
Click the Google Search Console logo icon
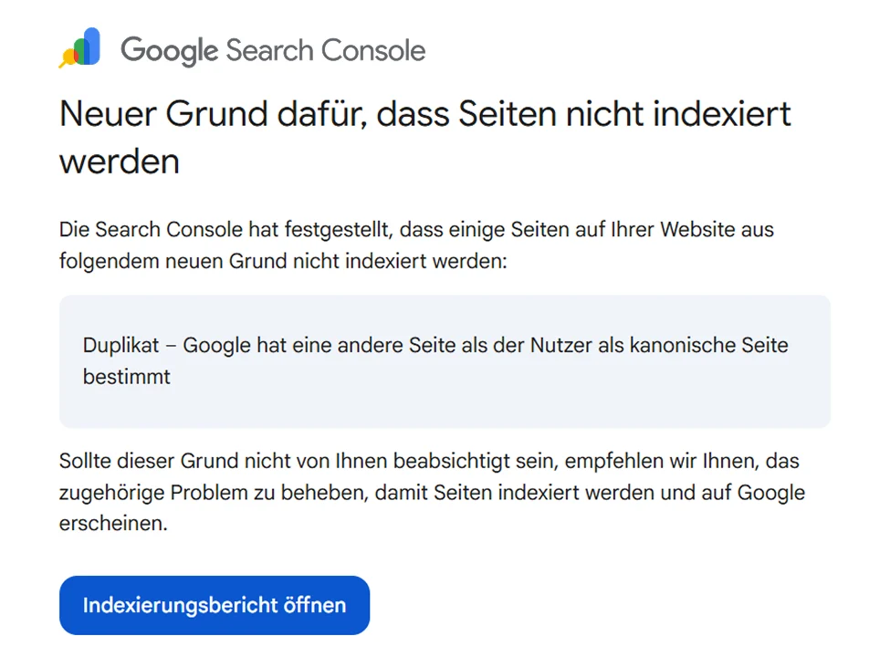(82, 47)
